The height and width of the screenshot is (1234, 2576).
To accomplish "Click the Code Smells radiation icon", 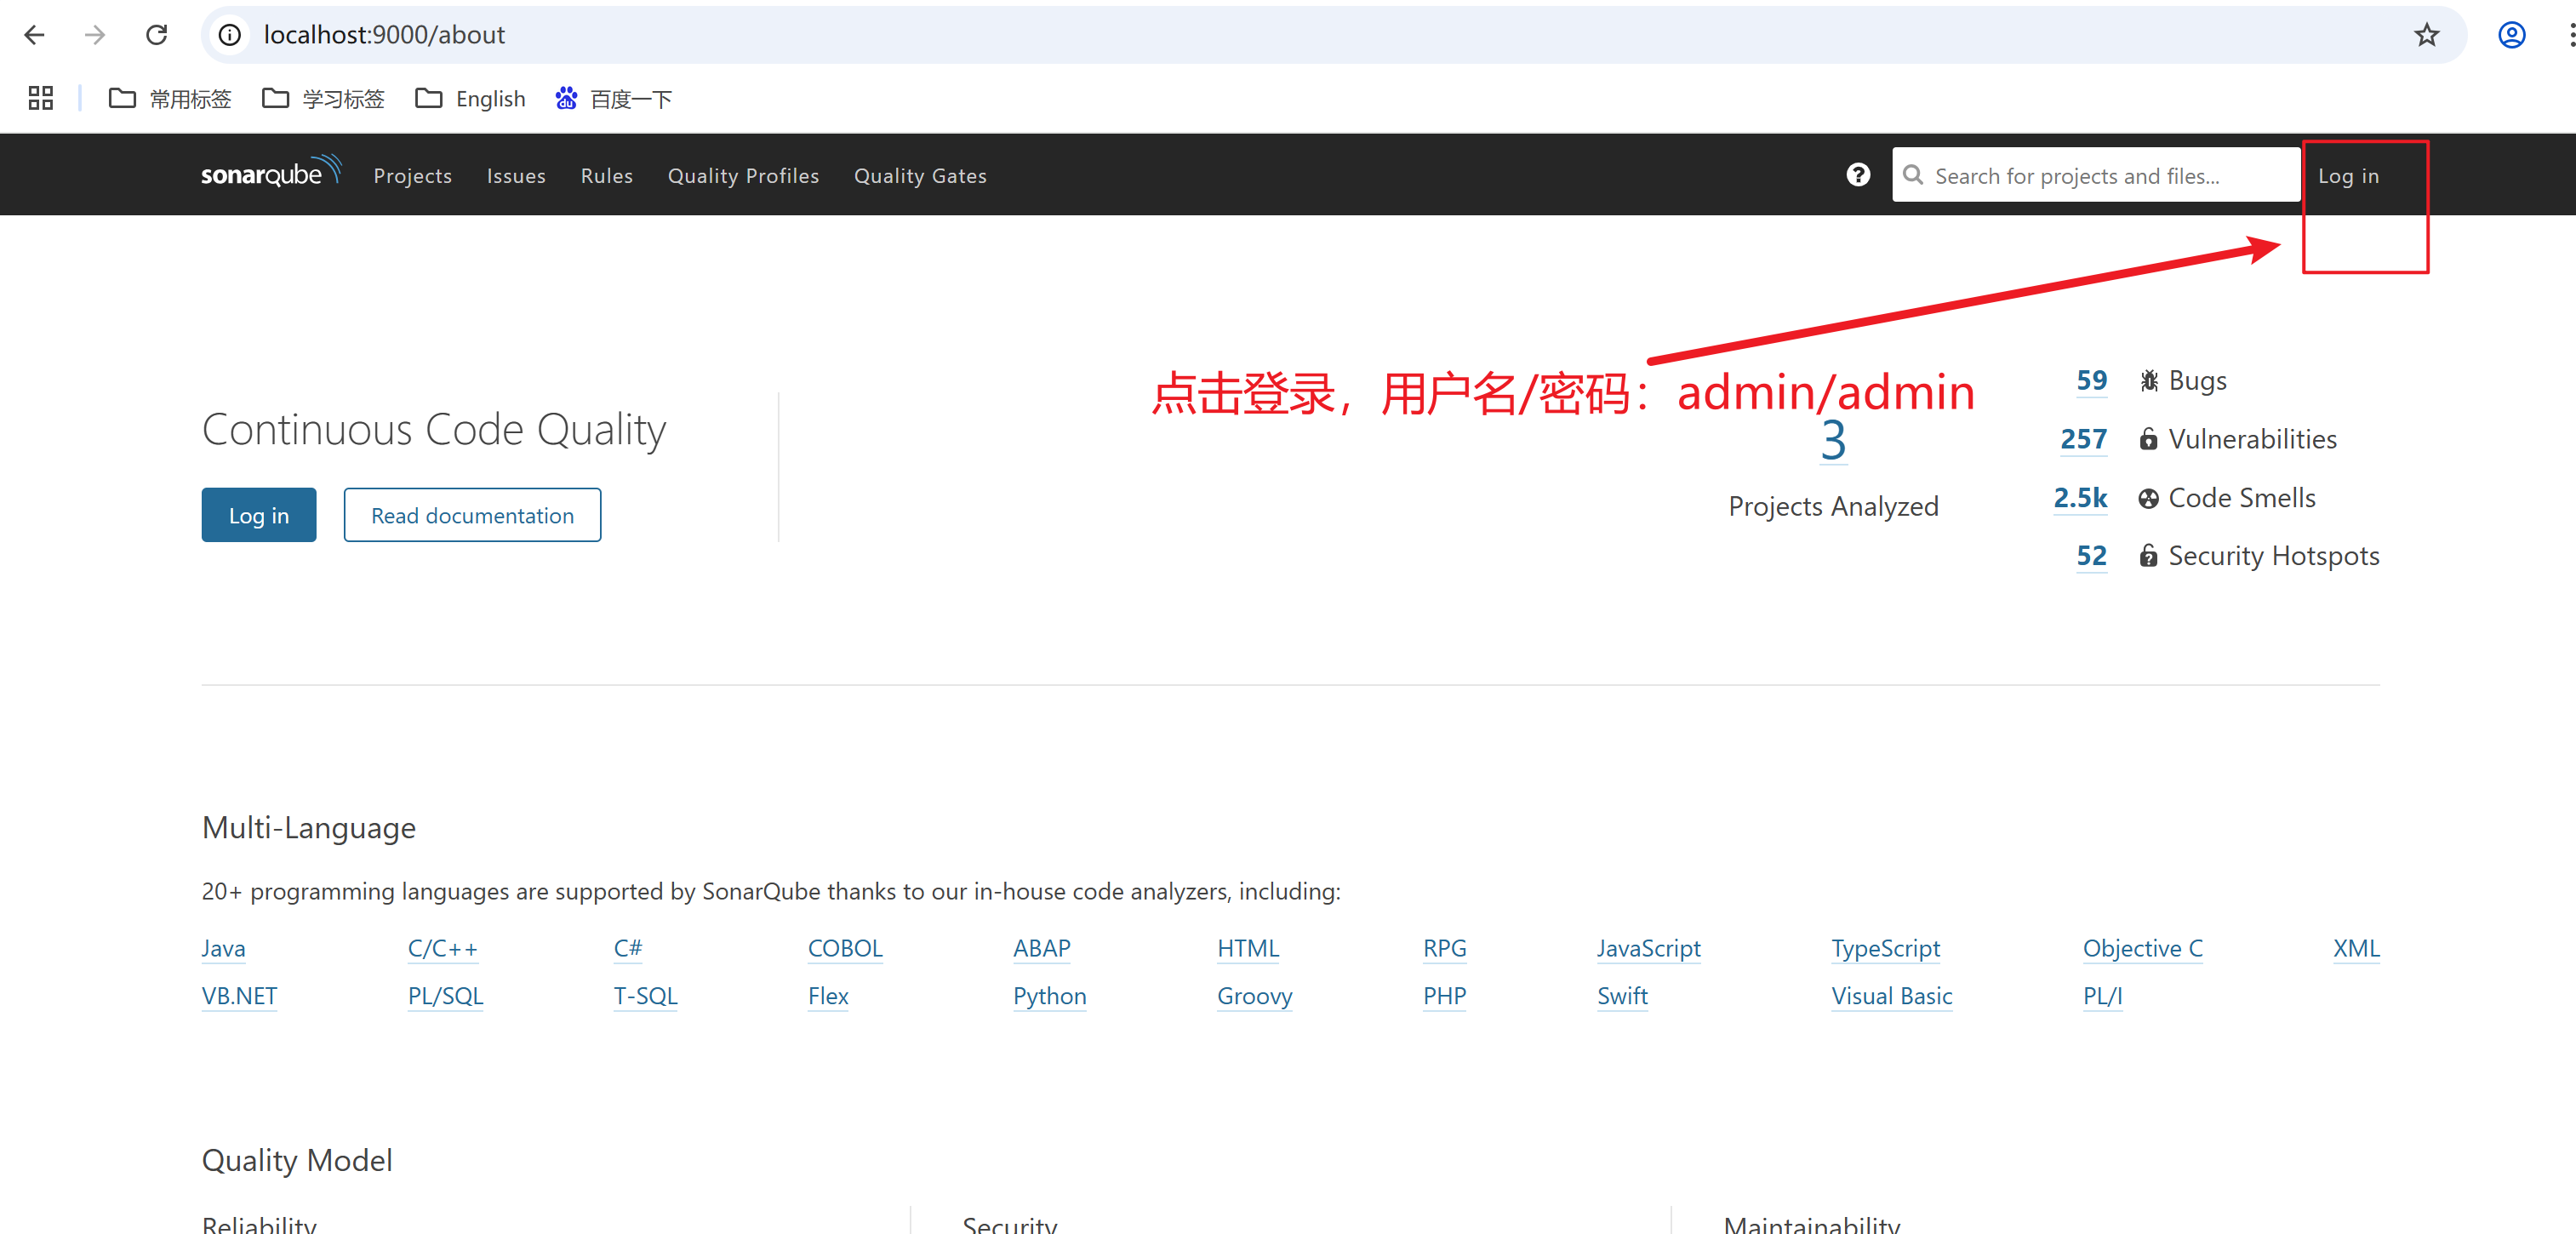I will (2148, 497).
